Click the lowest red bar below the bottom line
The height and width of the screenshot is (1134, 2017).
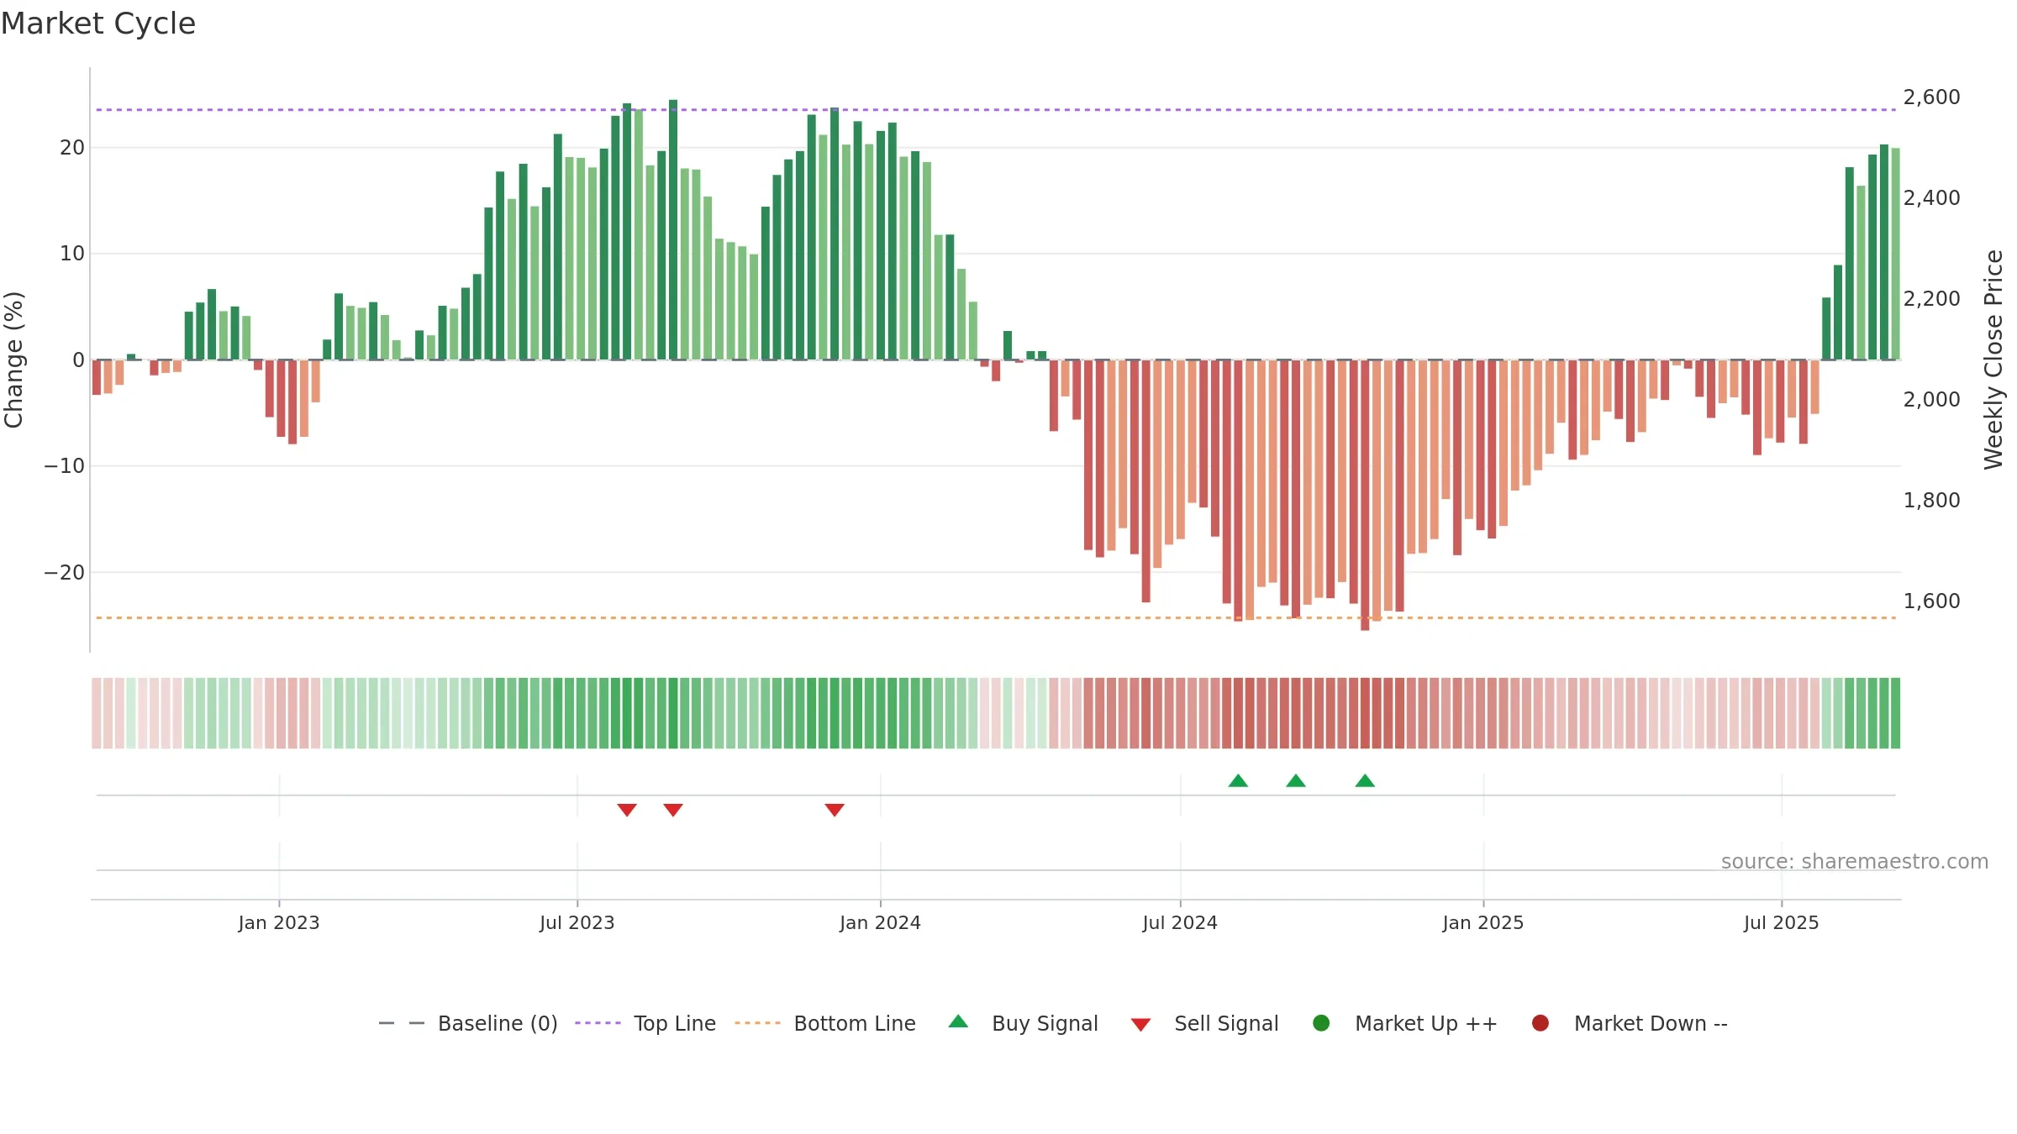[1365, 496]
